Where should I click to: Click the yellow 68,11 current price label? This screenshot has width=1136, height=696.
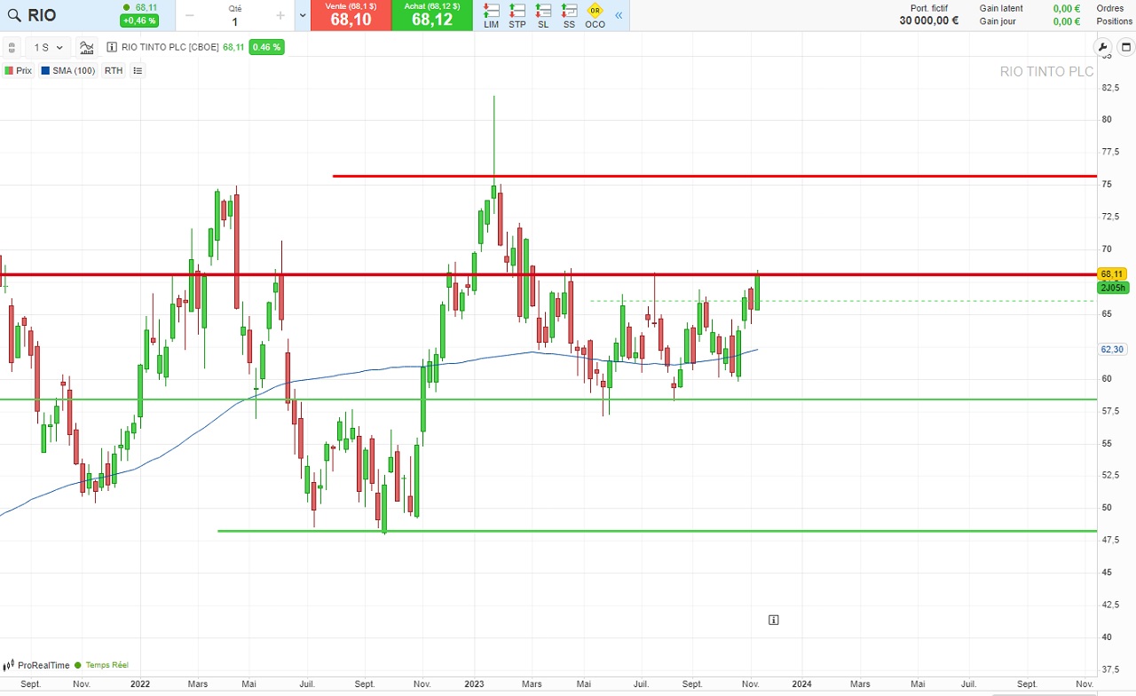coord(1112,274)
